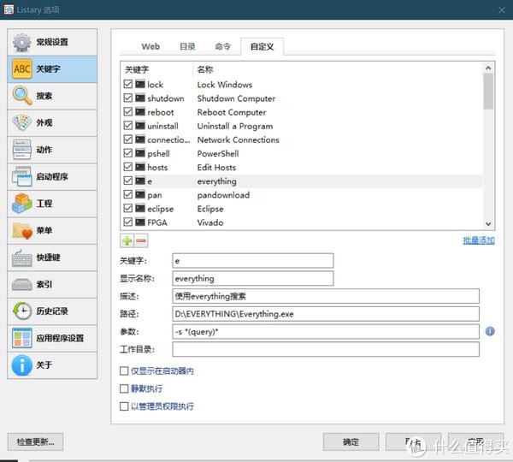Click the 描述 input field

point(326,296)
